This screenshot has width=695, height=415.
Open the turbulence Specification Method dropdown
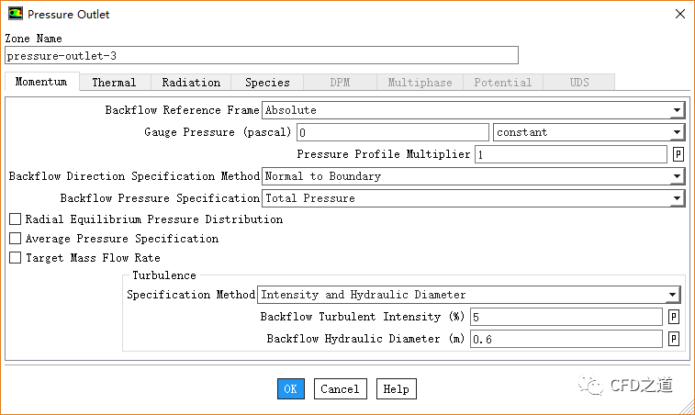pyautogui.click(x=468, y=295)
